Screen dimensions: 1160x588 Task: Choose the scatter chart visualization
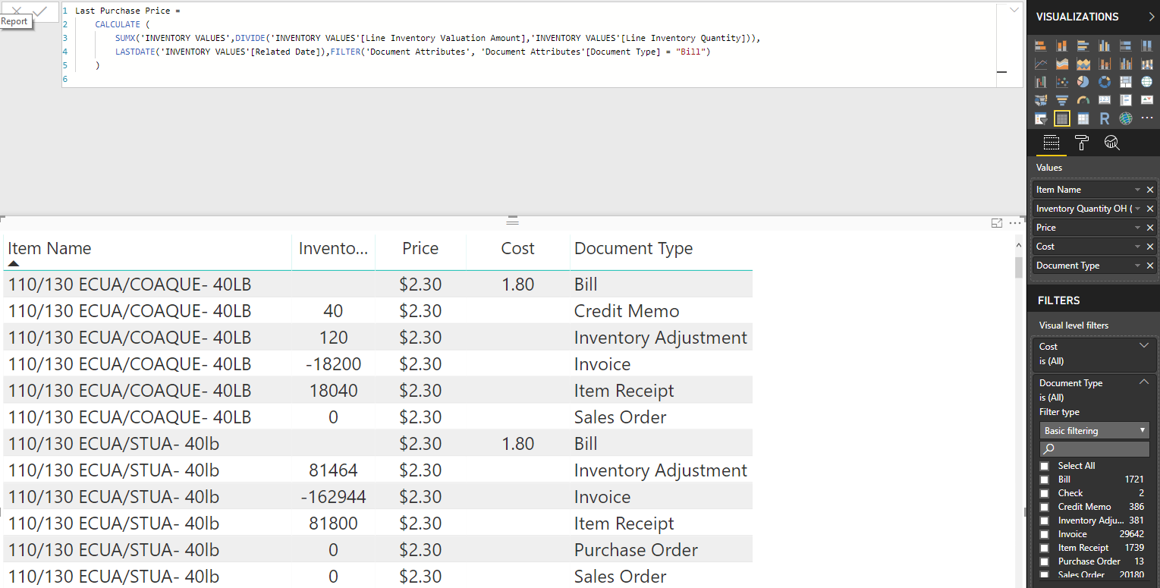tap(1062, 82)
